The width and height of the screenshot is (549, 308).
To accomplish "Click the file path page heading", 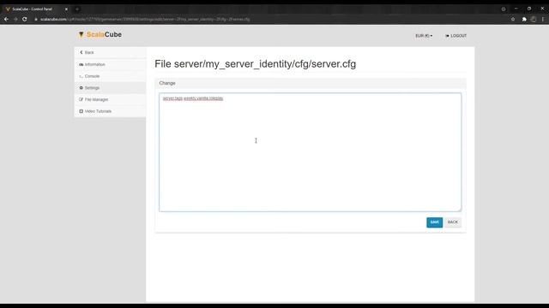I will pyautogui.click(x=256, y=64).
